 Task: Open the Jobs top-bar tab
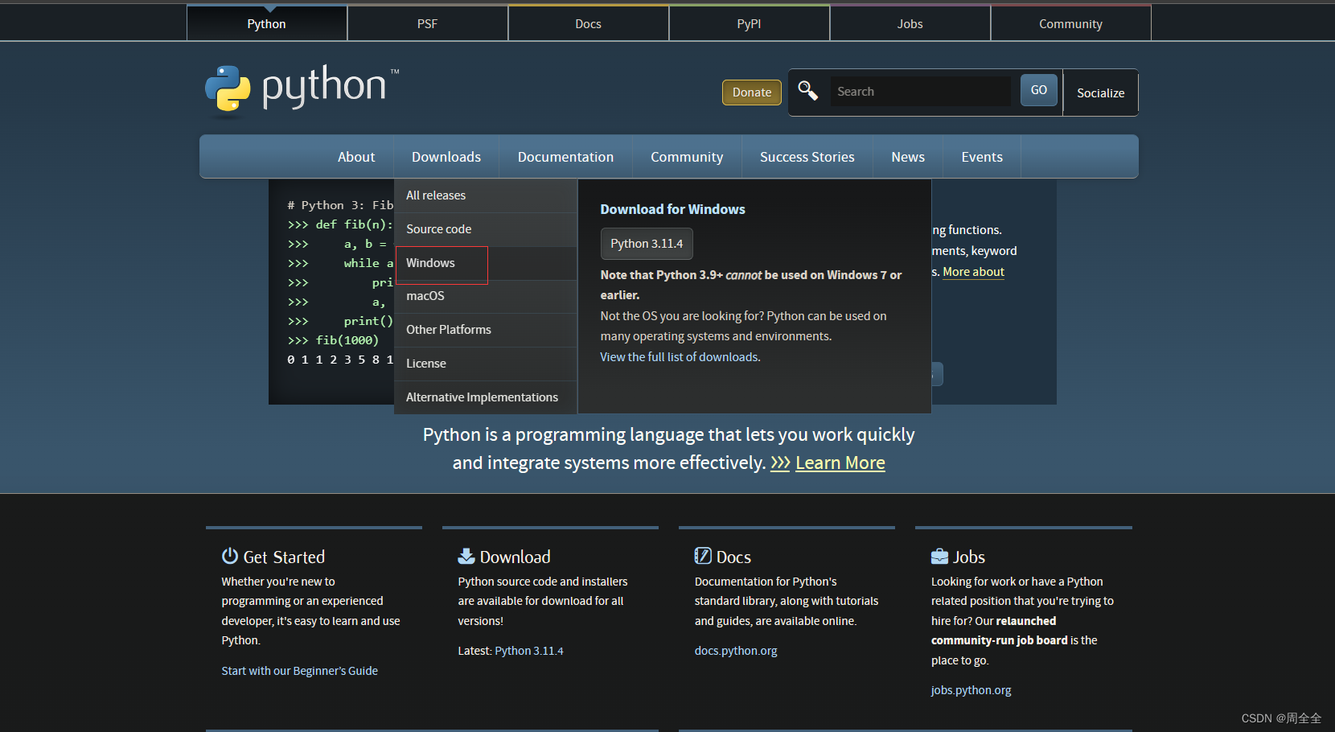click(910, 23)
